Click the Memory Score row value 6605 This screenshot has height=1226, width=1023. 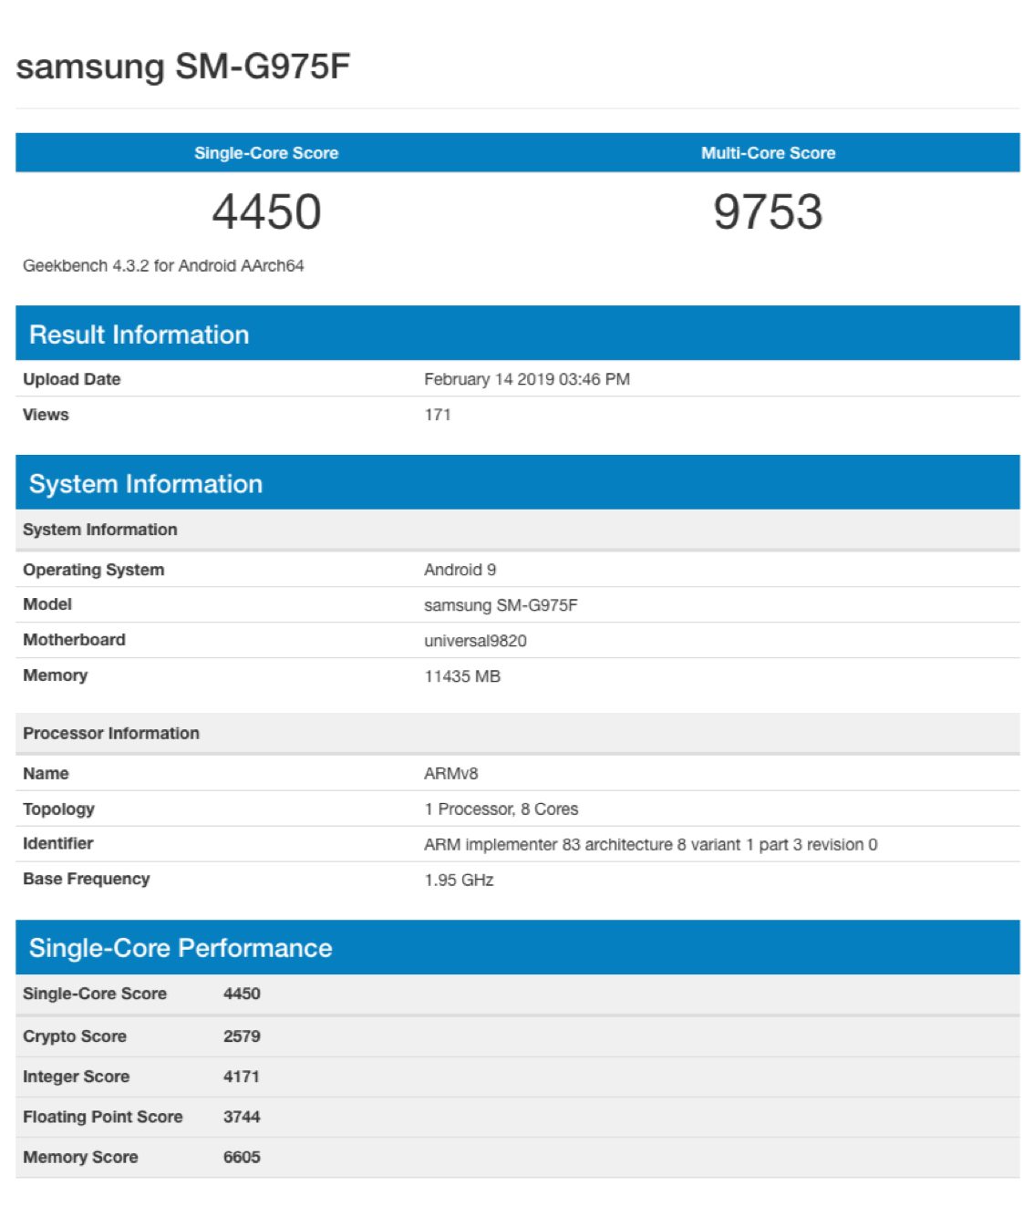pyautogui.click(x=242, y=1157)
